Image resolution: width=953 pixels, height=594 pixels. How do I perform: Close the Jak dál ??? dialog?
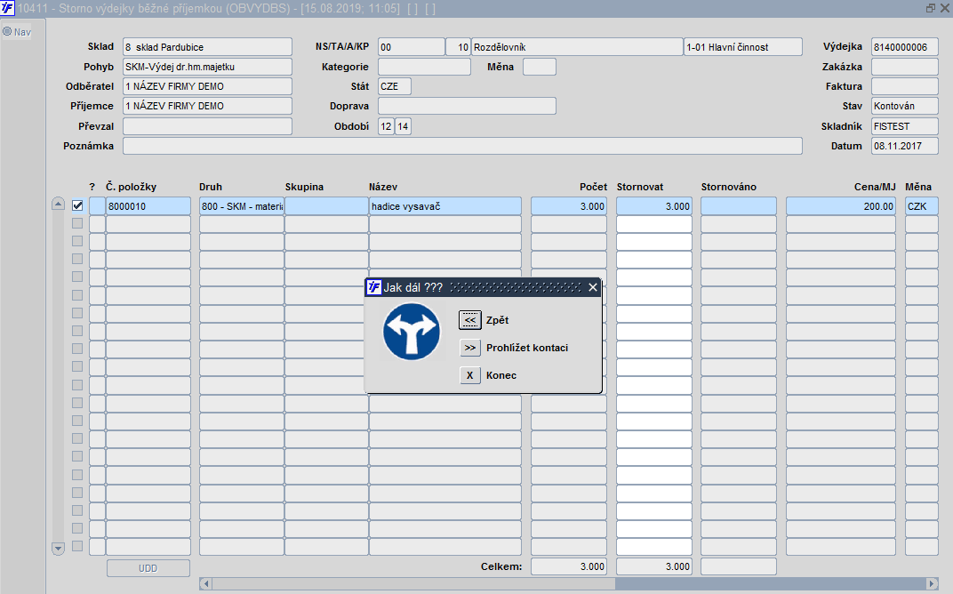point(593,287)
